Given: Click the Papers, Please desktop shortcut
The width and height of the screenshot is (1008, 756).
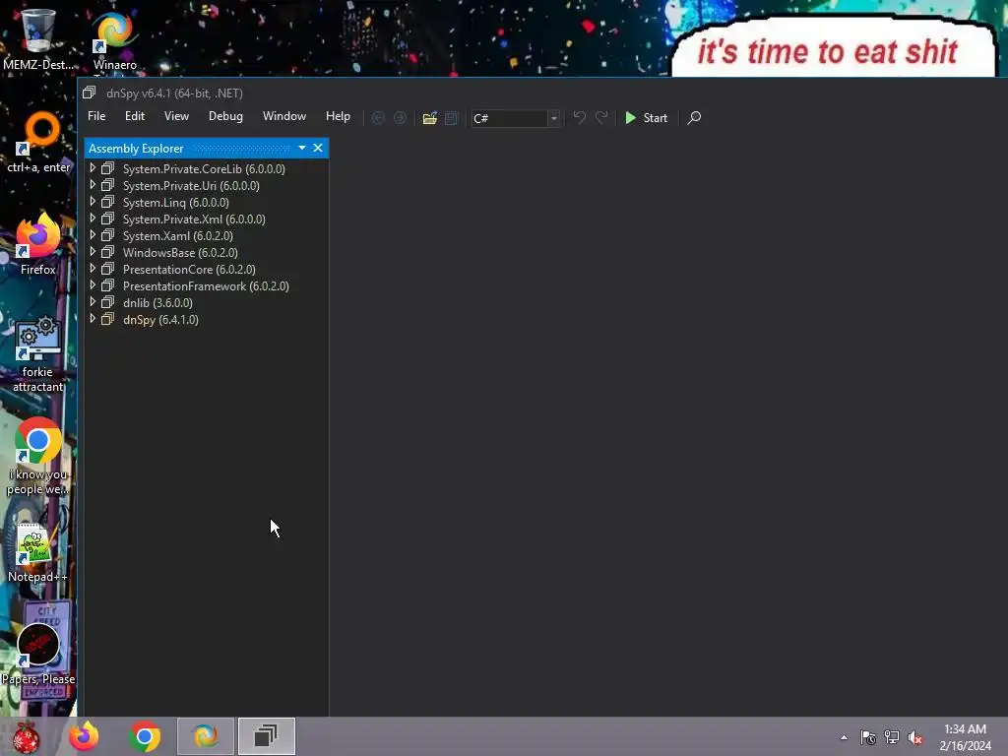Looking at the screenshot, I should 38,655.
